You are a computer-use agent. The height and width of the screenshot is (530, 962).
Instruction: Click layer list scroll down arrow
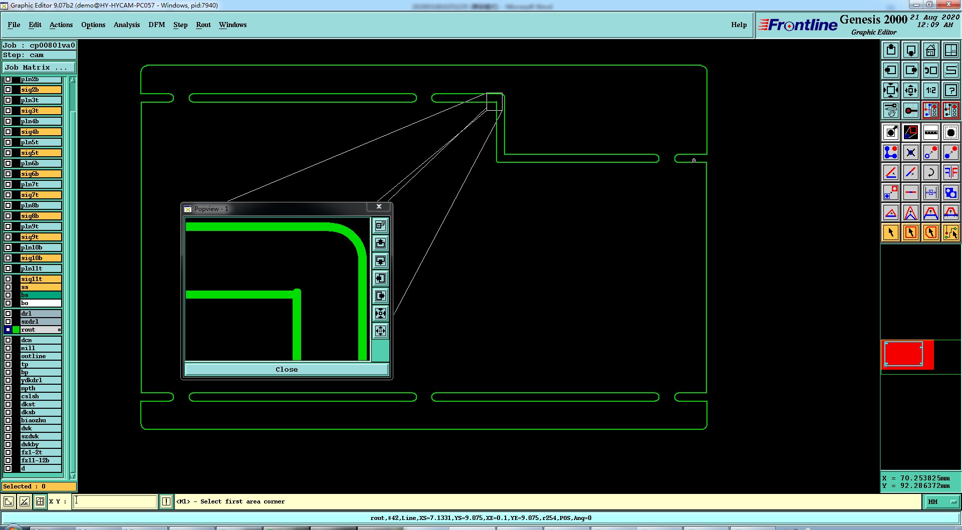coord(73,476)
